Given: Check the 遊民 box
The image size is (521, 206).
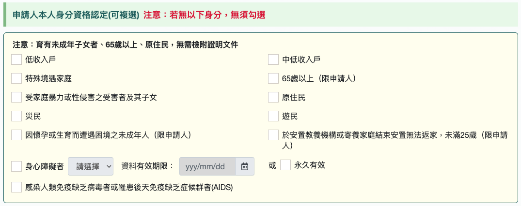Looking at the screenshot, I should click(x=273, y=117).
